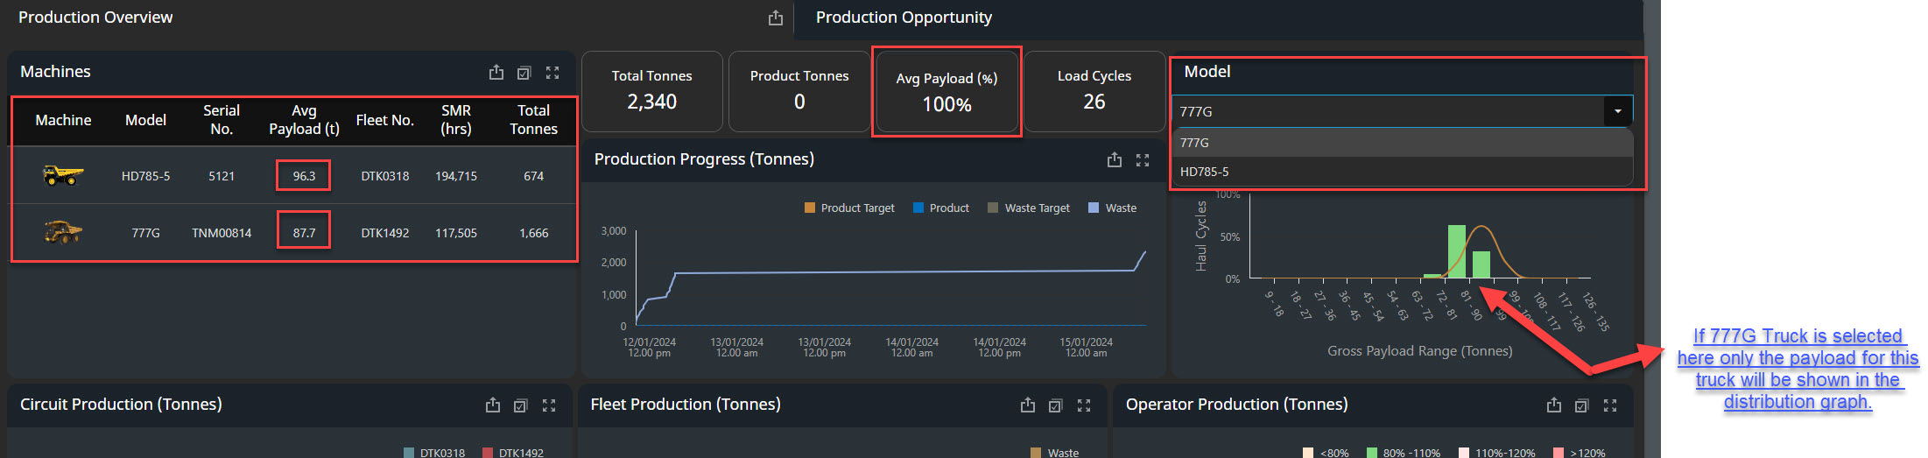The image size is (1928, 458).
Task: Pop out Operator Production panel
Action: (1582, 405)
